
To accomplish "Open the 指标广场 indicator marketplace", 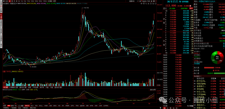I will (12, 105).
